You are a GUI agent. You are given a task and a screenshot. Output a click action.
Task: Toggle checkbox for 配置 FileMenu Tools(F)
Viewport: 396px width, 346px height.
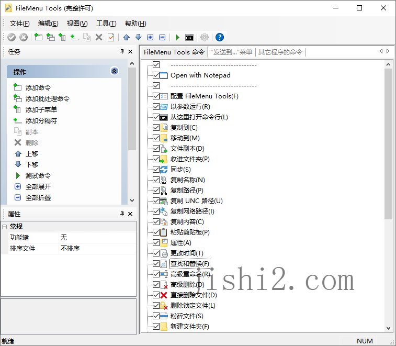156,96
